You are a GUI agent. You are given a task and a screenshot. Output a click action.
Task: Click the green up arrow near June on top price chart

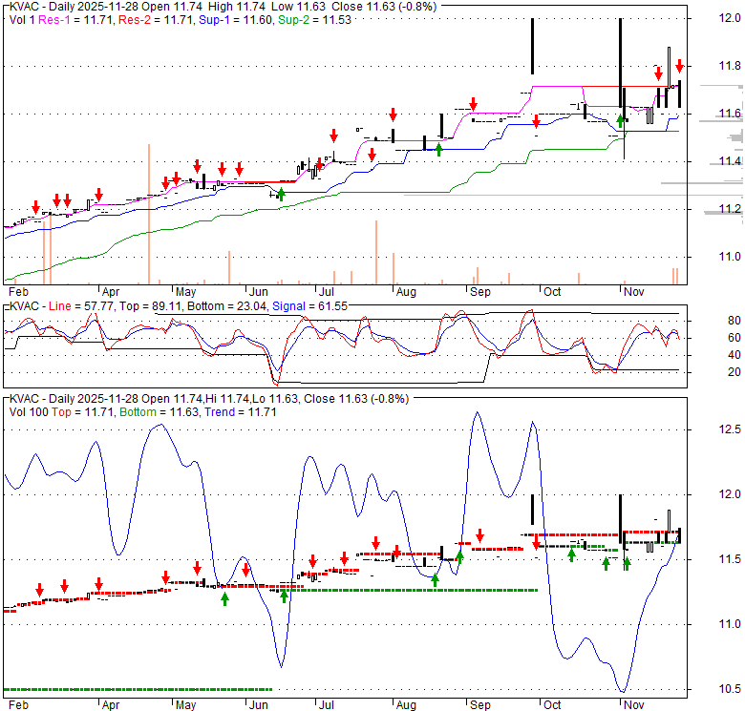point(281,194)
